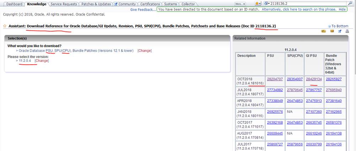Go to Patches & Updates tab
This screenshot has height=151, width=356.
point(96,4)
